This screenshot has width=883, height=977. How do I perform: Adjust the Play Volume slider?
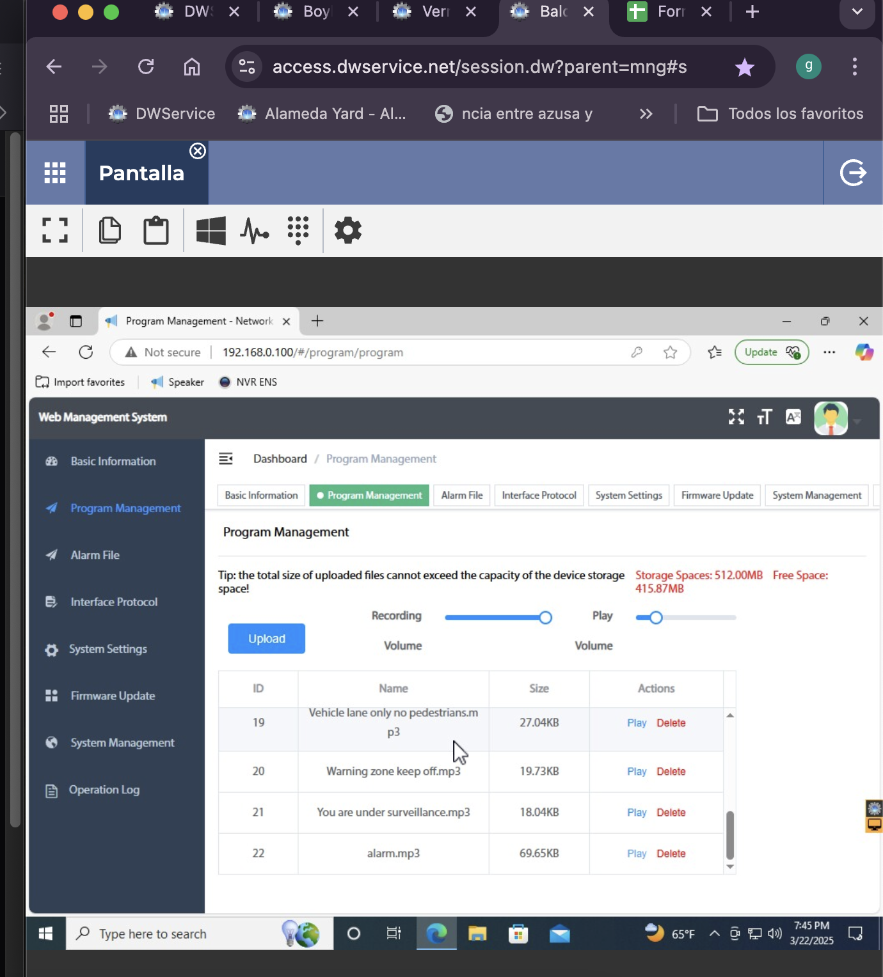pyautogui.click(x=686, y=618)
